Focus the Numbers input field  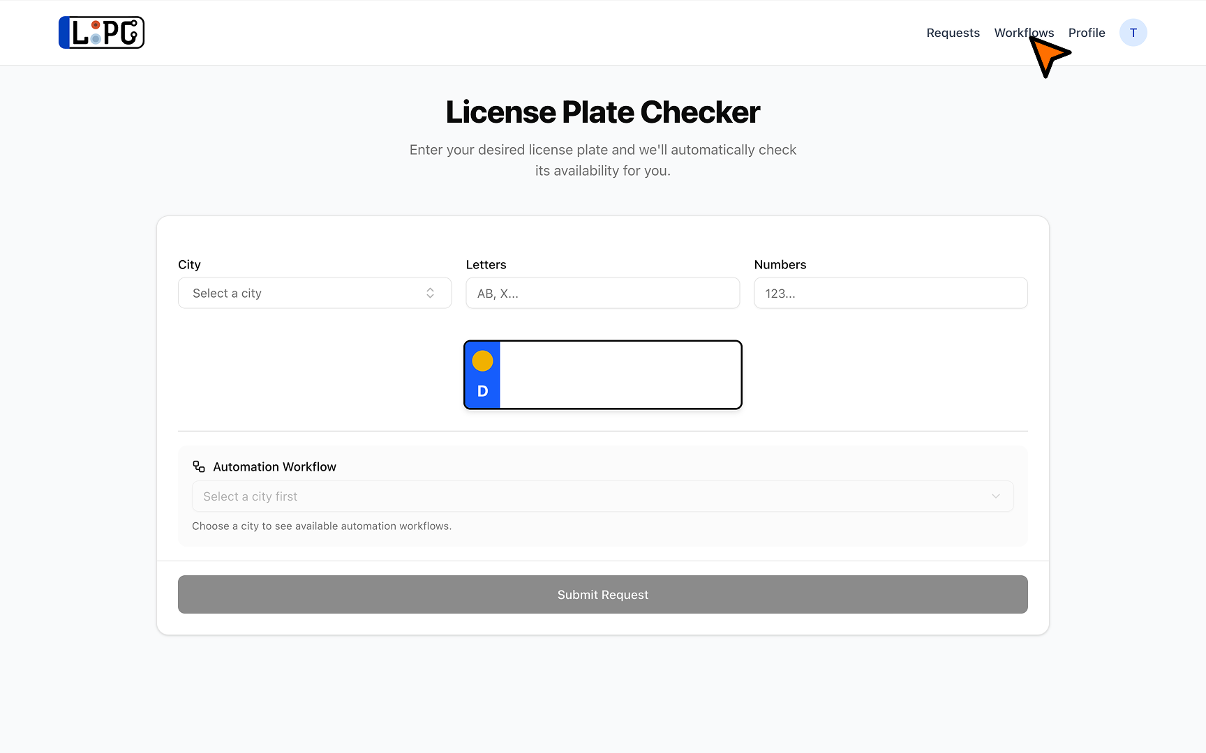(x=891, y=294)
